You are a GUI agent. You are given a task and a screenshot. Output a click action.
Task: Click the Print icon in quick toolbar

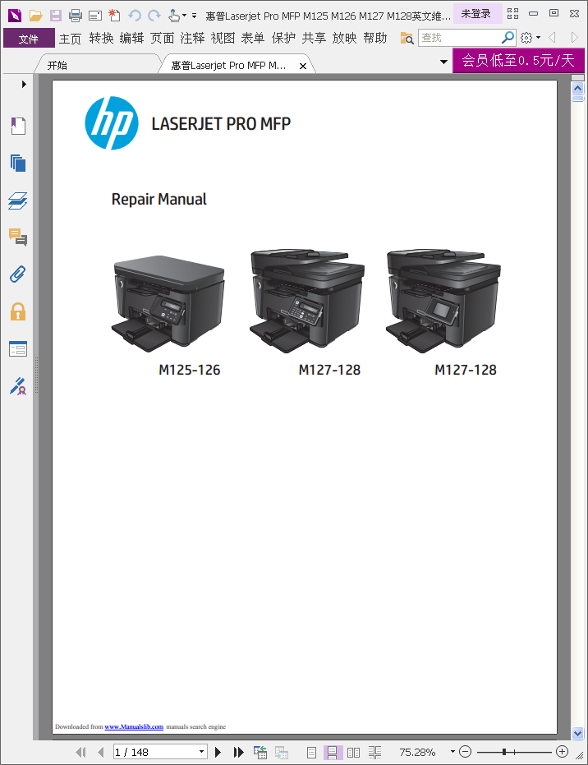coord(76,16)
